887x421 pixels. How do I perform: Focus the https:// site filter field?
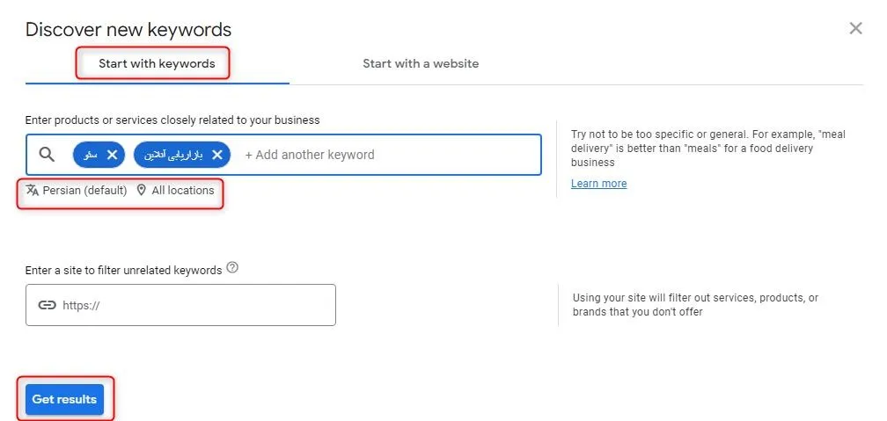(x=180, y=305)
